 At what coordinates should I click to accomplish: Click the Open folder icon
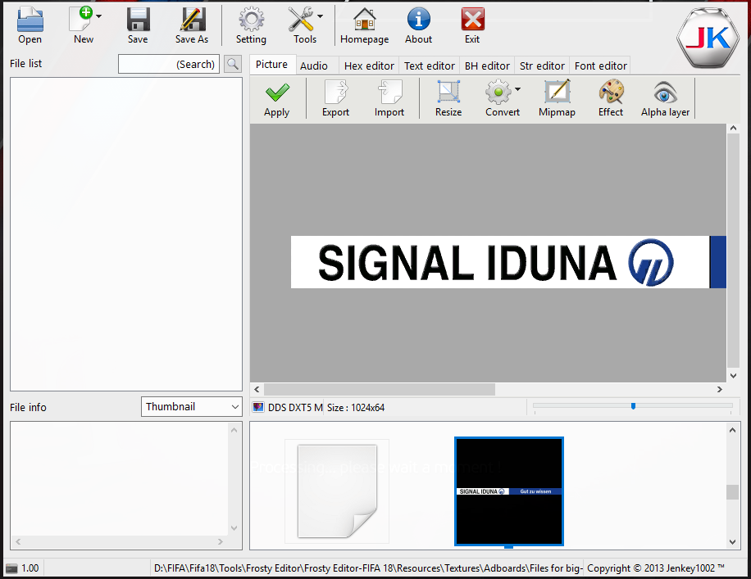(30, 20)
